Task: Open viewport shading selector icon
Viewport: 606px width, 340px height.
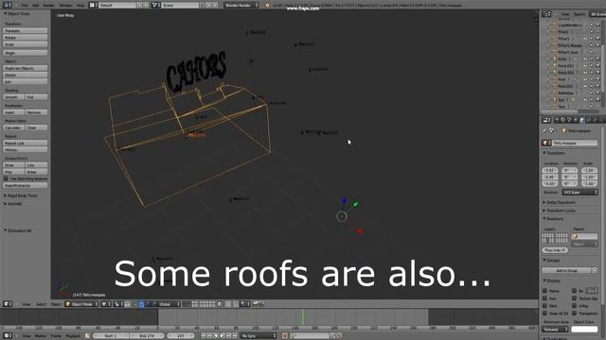Action: (105, 304)
